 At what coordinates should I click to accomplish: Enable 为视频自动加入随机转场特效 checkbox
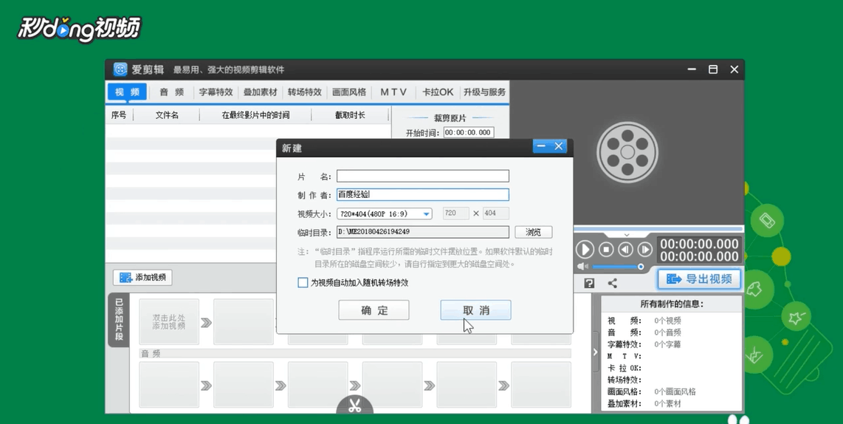click(303, 282)
